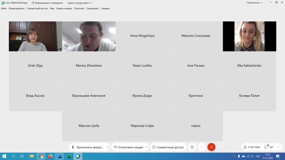Image resolution: width=285 pixels, height=160 pixels.
Task: Select Anna Mogylnaya participant tile
Action: pyautogui.click(x=142, y=36)
